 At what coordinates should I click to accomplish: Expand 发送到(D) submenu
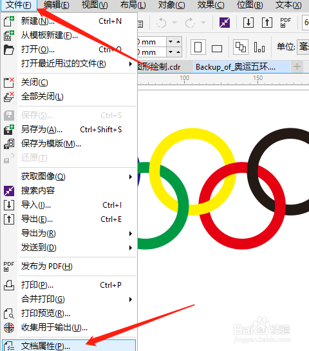pyautogui.click(x=70, y=247)
